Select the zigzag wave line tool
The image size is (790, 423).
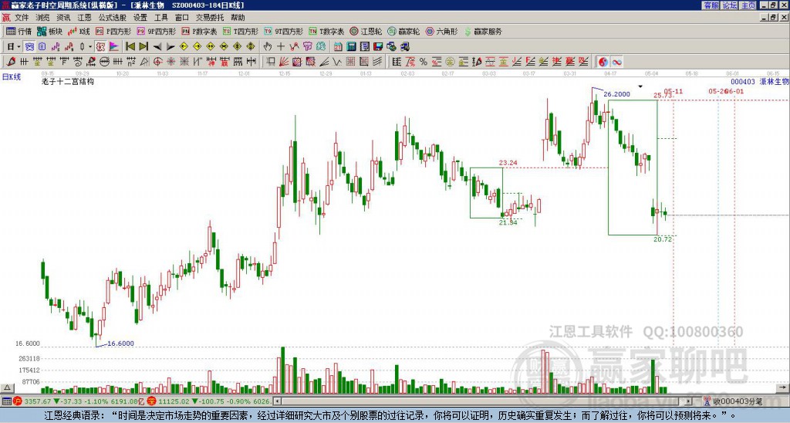[x=337, y=62]
